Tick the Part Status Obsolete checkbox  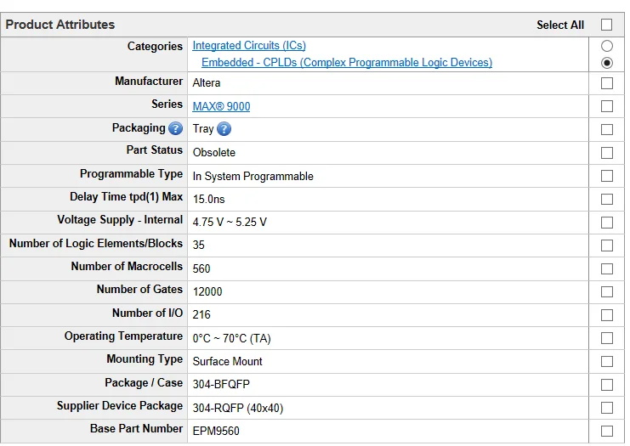point(606,153)
